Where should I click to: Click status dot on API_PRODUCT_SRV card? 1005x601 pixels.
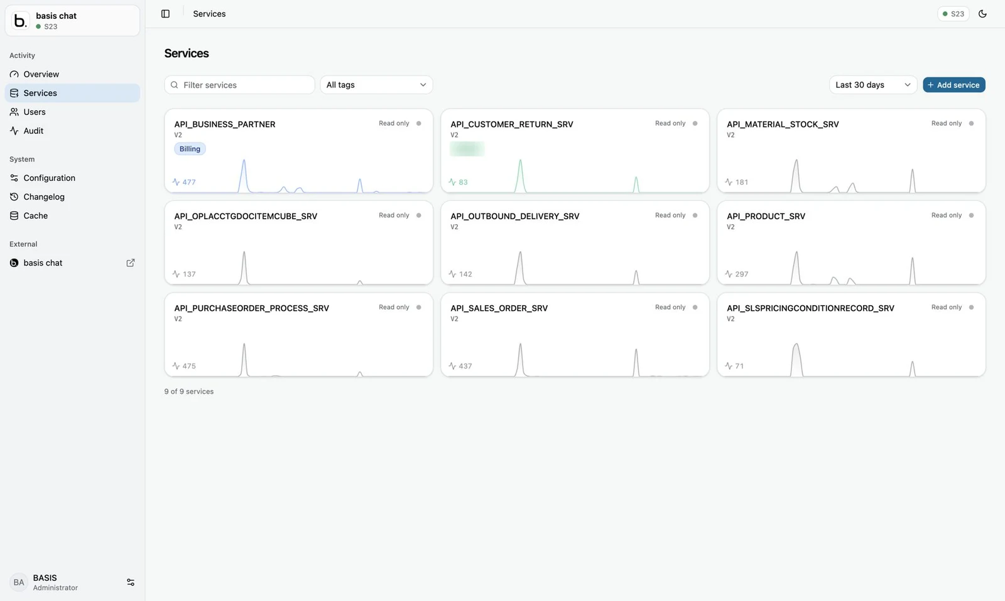coord(972,215)
